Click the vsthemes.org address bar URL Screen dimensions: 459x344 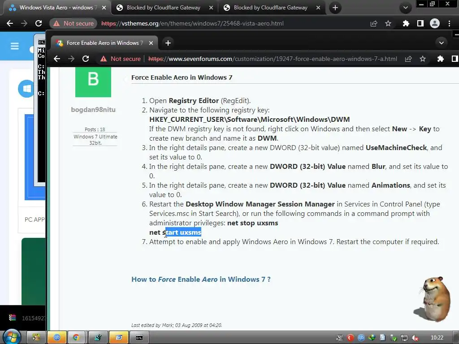coord(192,23)
